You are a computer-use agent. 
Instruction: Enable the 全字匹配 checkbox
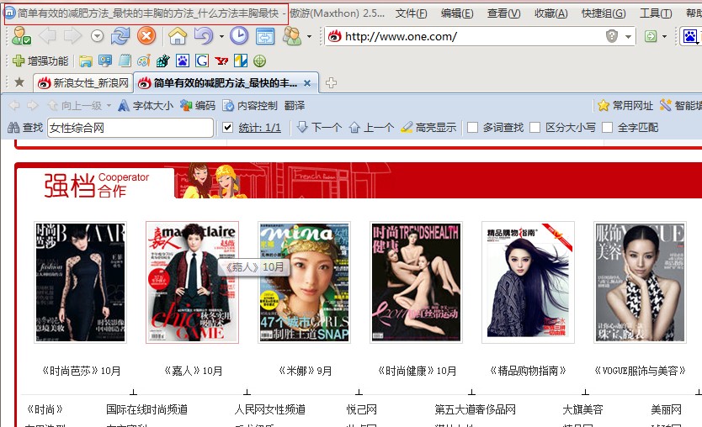pyautogui.click(x=607, y=128)
